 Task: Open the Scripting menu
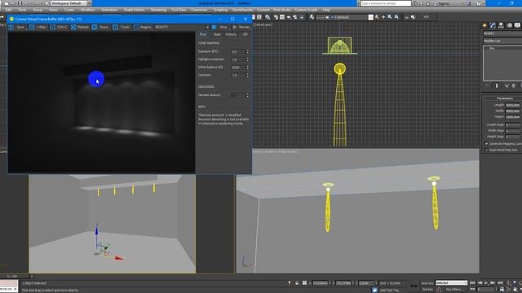220,10
